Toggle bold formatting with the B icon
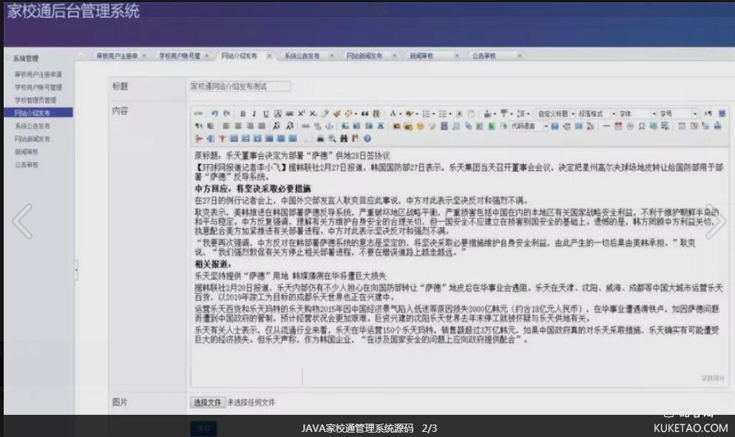 243,114
